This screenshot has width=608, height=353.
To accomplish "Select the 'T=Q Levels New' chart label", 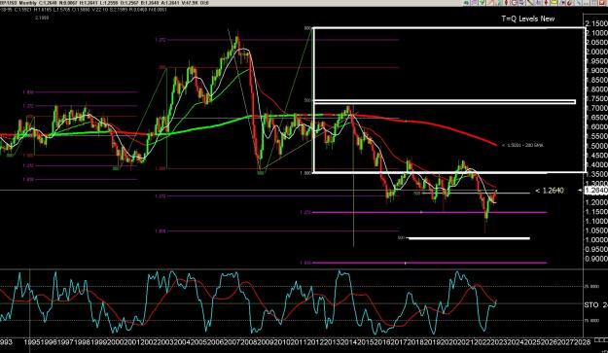I will [527, 18].
